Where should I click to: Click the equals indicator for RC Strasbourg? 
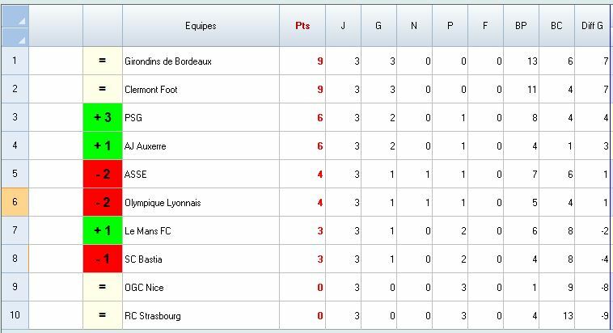coord(103,316)
